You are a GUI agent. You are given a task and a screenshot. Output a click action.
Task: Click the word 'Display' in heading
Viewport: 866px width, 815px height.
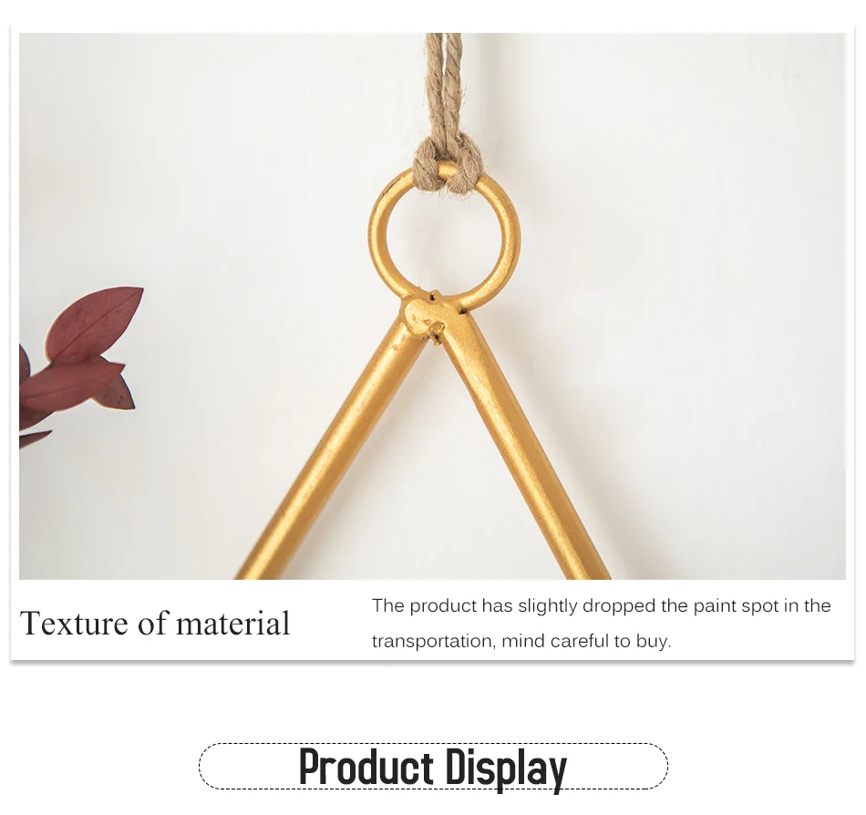[x=506, y=769]
